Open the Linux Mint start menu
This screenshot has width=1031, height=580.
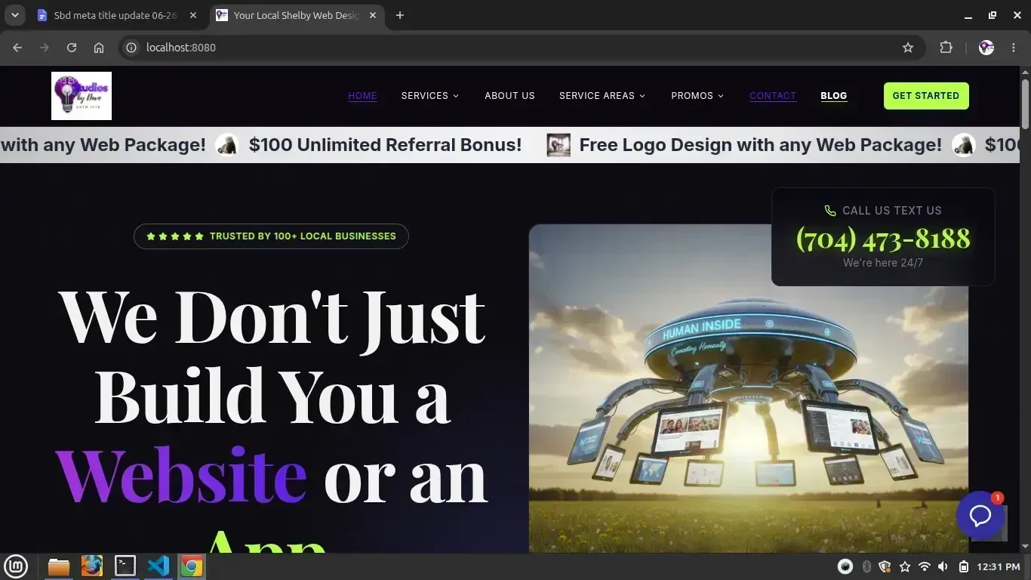tap(16, 566)
